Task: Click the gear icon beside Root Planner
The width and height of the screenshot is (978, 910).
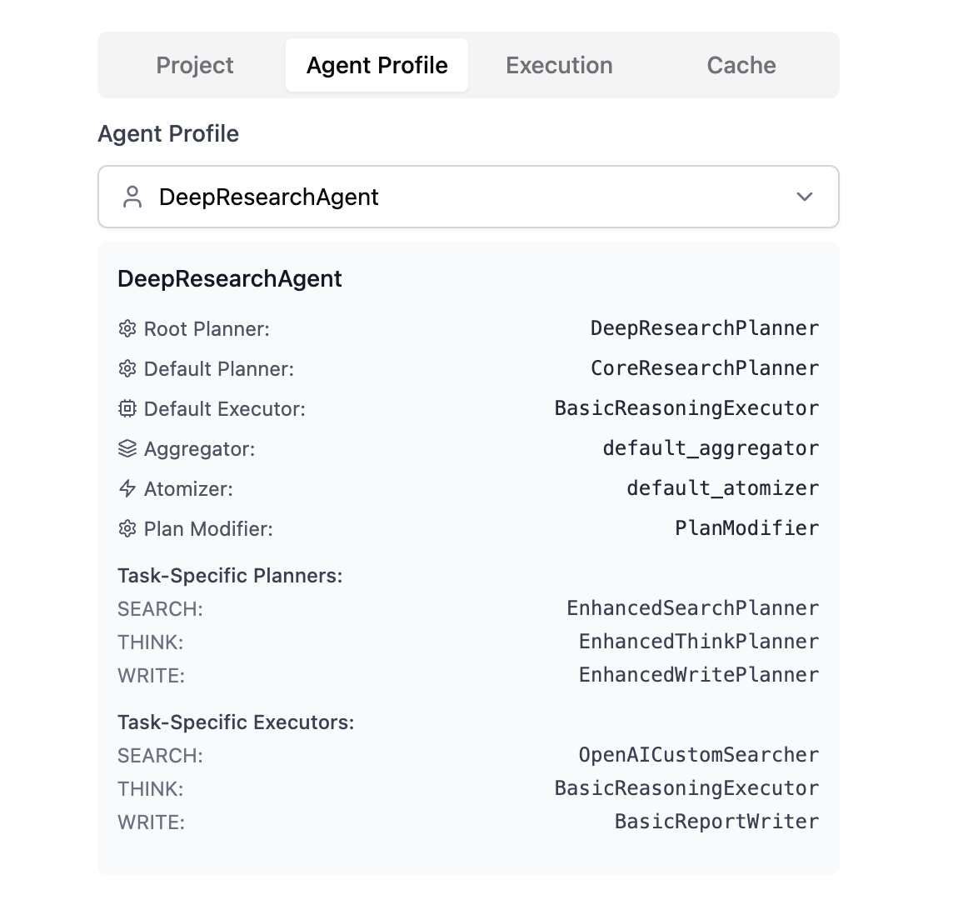Action: (x=127, y=328)
